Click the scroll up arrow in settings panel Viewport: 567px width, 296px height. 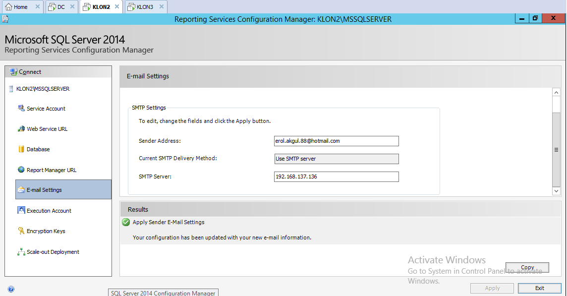[556, 93]
